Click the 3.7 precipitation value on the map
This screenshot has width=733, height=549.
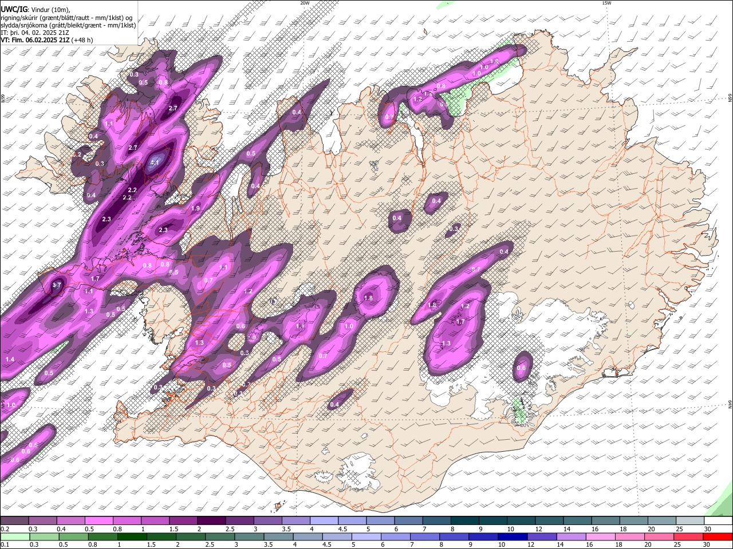[57, 285]
